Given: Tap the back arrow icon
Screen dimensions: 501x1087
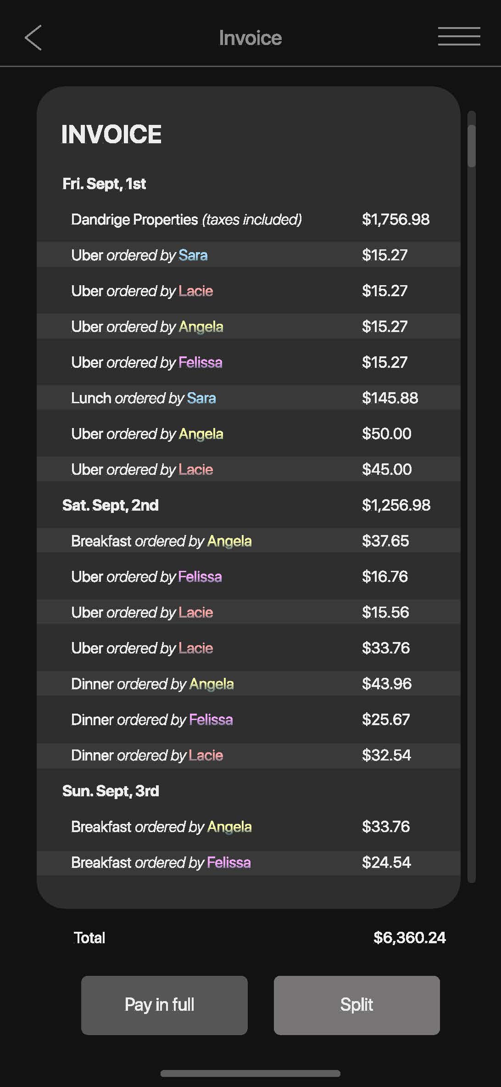Looking at the screenshot, I should coord(33,38).
